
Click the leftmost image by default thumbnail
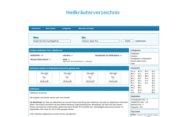[44, 77]
